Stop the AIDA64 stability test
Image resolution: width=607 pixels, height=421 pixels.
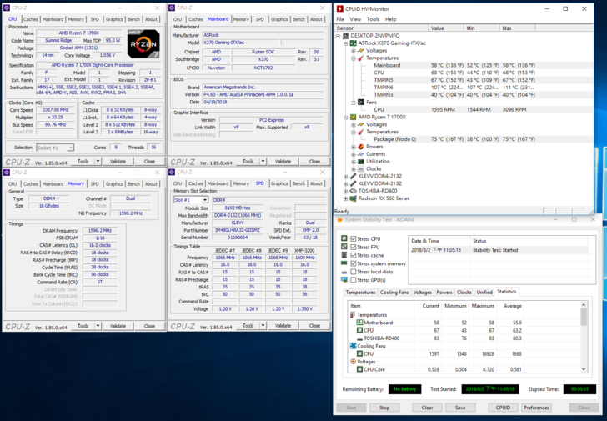pos(384,408)
